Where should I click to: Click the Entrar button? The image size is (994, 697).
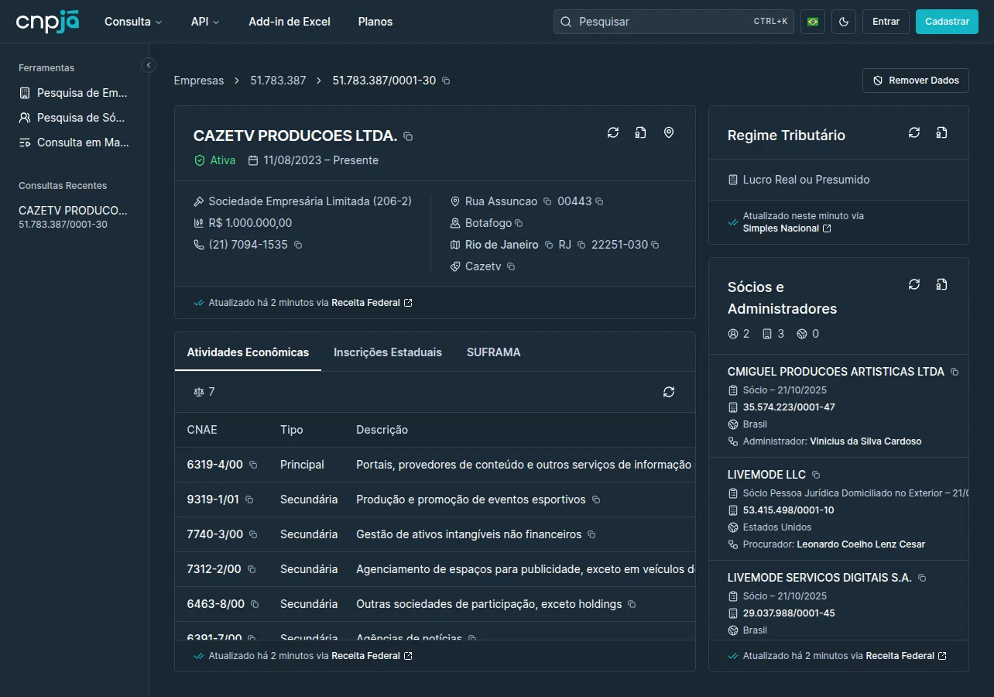click(x=886, y=22)
